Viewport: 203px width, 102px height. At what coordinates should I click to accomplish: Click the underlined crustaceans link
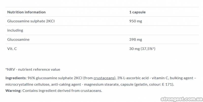click(104, 78)
